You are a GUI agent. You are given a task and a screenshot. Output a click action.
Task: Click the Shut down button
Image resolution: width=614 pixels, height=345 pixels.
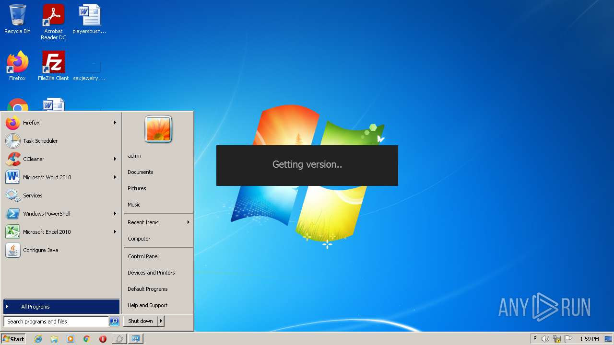(141, 321)
